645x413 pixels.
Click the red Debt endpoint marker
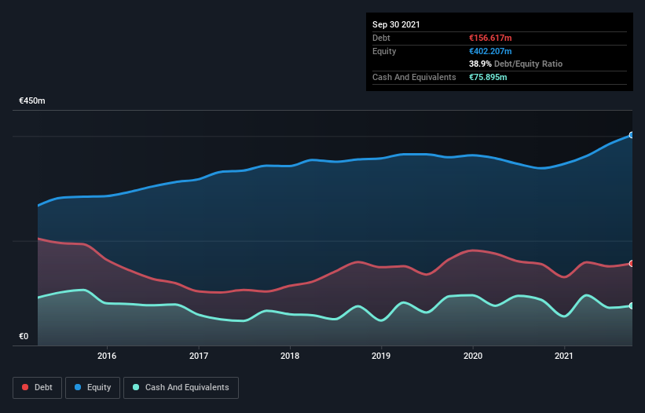click(632, 263)
